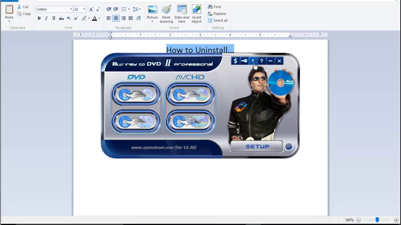Apply the font text color

tap(94, 18)
